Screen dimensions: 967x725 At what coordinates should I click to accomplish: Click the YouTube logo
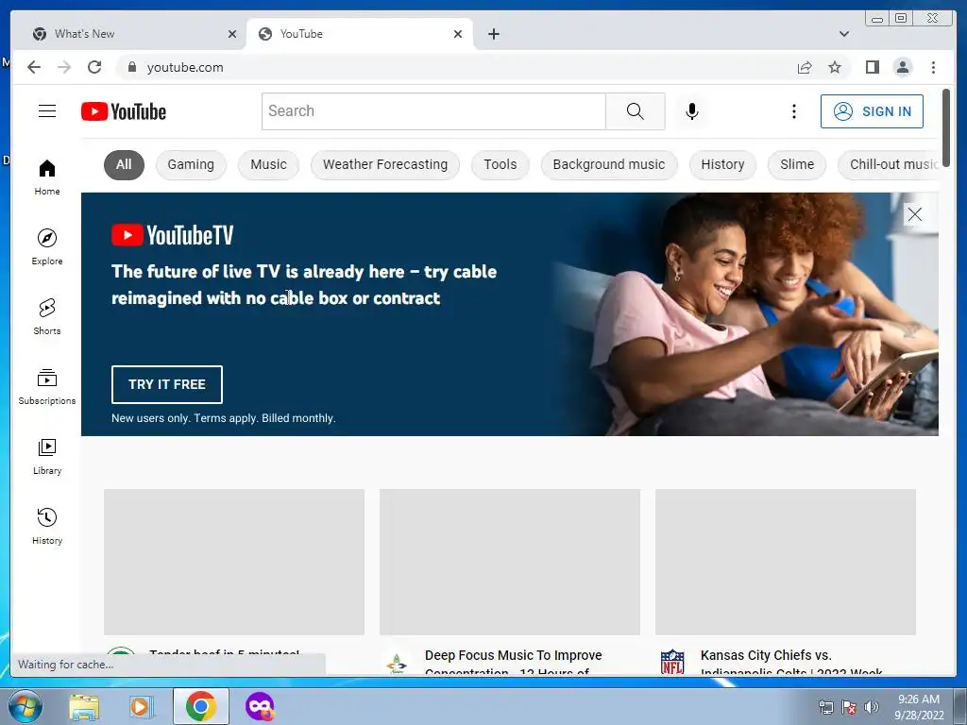click(x=124, y=111)
